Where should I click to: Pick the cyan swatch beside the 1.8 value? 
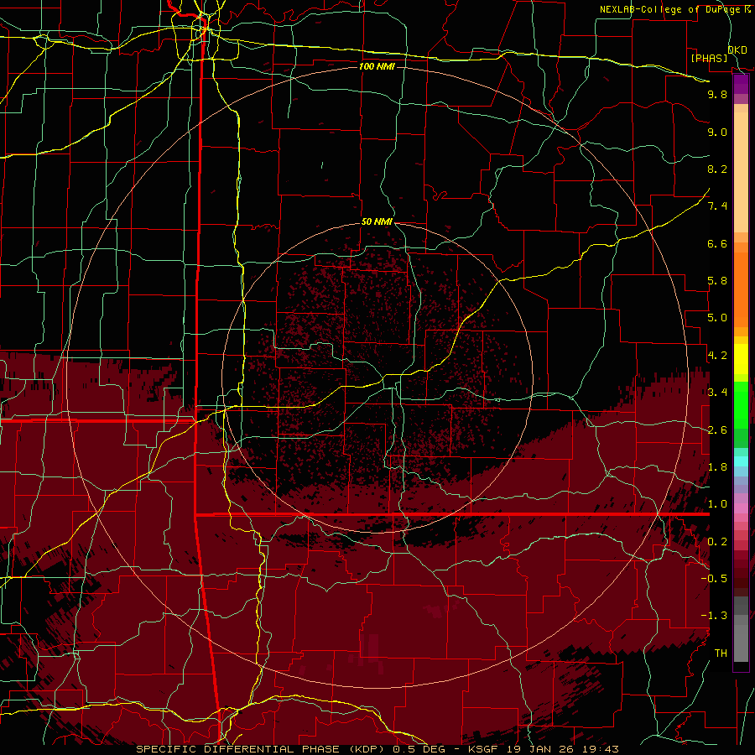pos(741,461)
